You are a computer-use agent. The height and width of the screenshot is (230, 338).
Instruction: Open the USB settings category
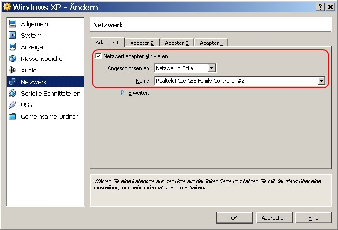pyautogui.click(x=27, y=105)
